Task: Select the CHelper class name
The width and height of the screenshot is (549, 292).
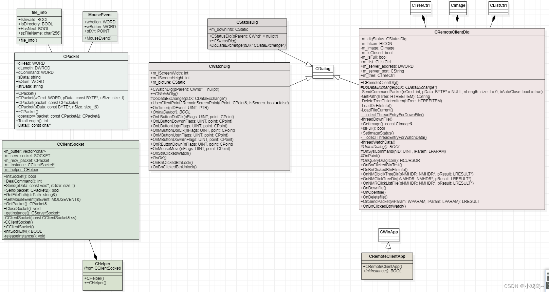Action: 103,264
